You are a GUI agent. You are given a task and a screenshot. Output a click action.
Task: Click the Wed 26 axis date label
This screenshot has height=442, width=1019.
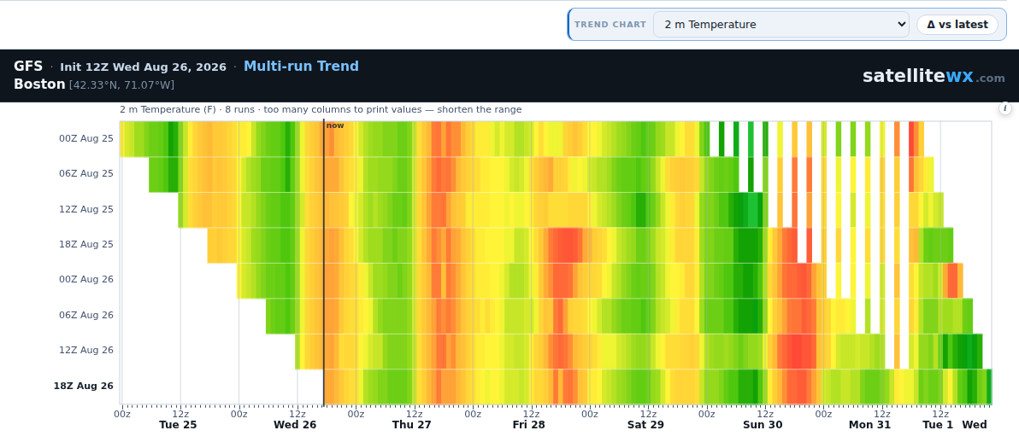click(295, 425)
